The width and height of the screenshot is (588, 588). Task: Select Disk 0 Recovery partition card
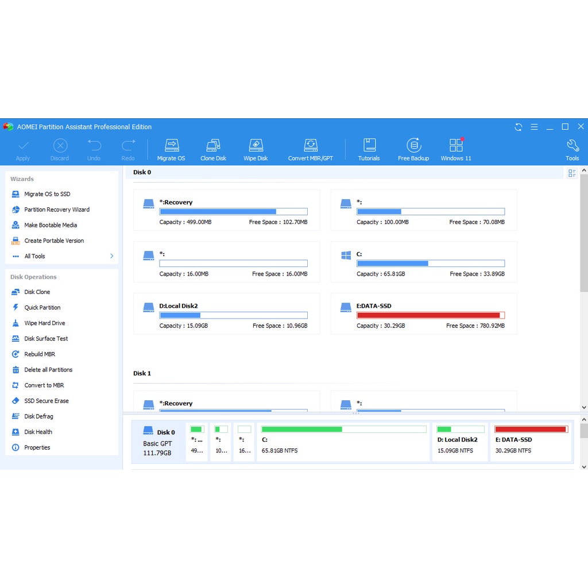click(226, 210)
